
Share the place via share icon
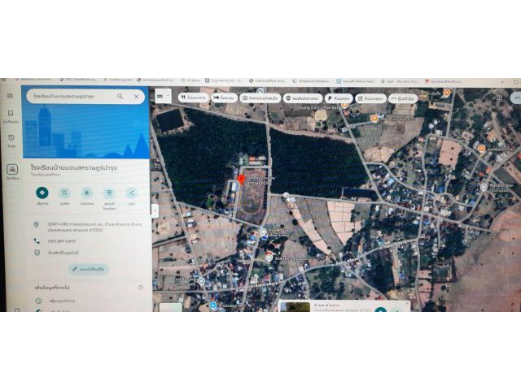132,193
